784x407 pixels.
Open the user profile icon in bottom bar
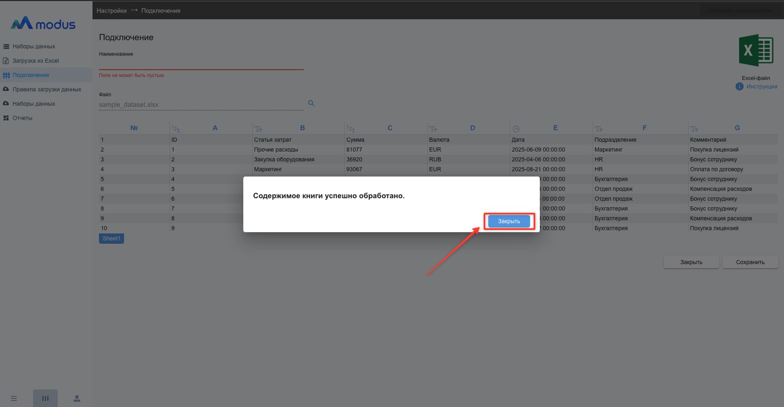pos(77,398)
